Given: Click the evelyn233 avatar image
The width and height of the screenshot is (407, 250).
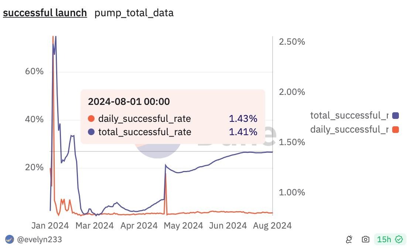Looking at the screenshot, I should coord(10,239).
